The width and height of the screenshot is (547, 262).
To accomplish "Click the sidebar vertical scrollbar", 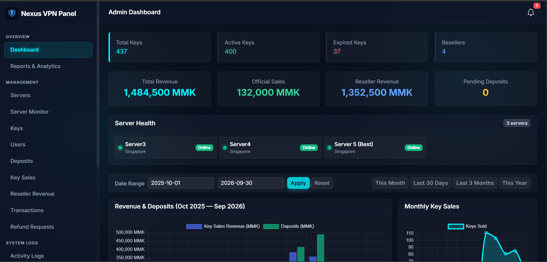I will 98,84.
